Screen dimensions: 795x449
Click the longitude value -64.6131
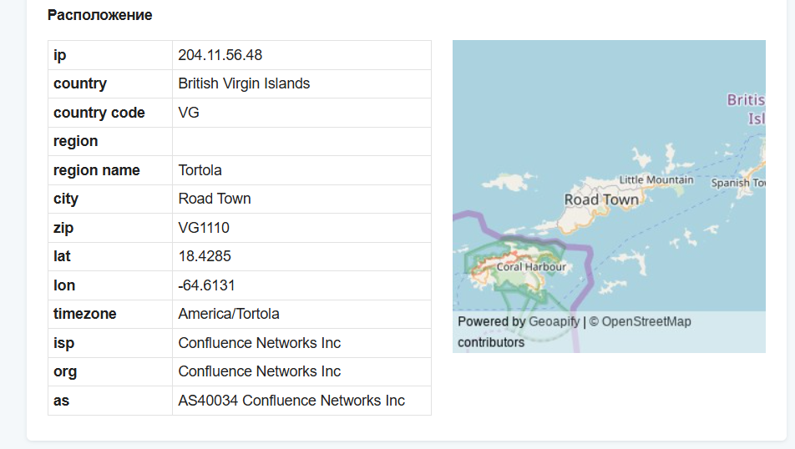click(206, 285)
